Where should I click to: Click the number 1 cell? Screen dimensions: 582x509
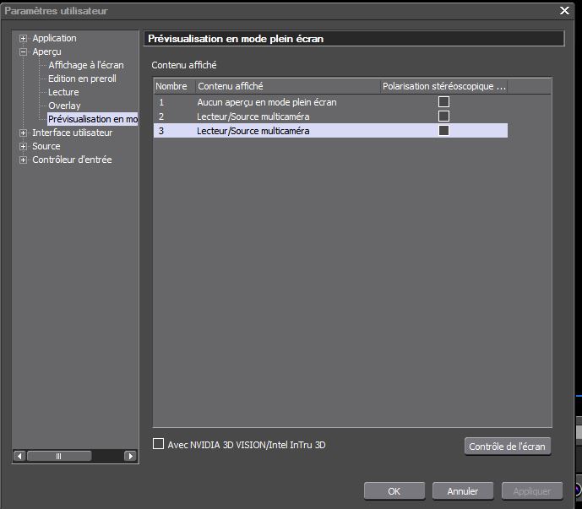tap(161, 102)
